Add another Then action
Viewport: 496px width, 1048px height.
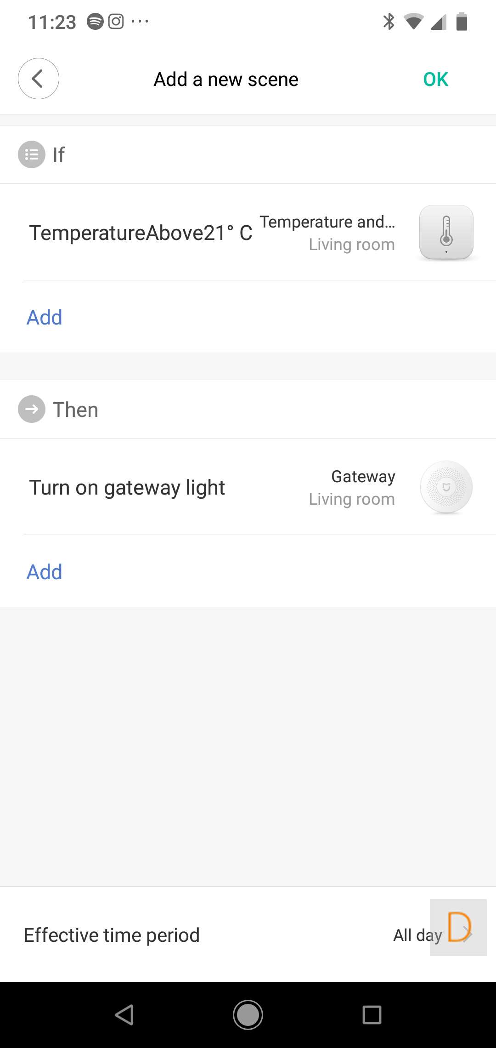coord(45,572)
